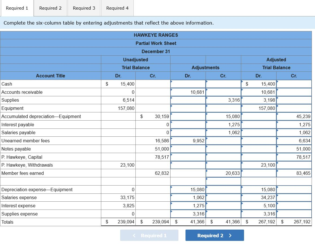Select Accumulated depreciation—Equipment account title
The image size is (315, 244).
point(51,116)
